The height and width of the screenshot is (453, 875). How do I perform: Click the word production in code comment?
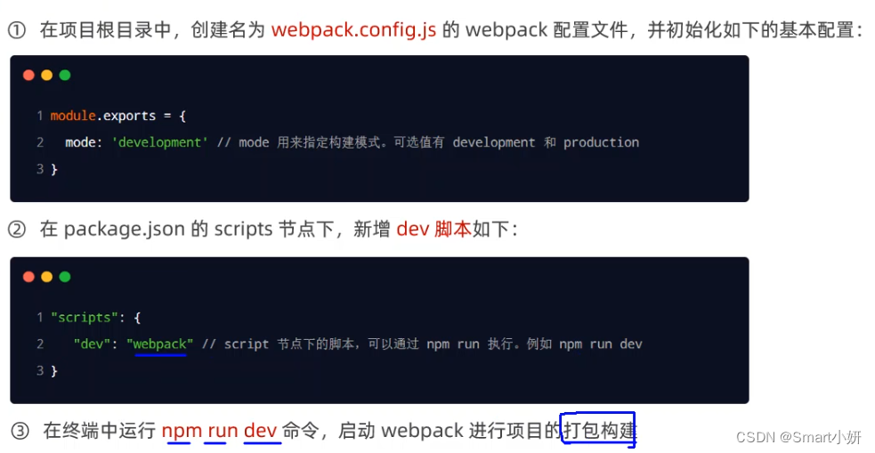601,142
